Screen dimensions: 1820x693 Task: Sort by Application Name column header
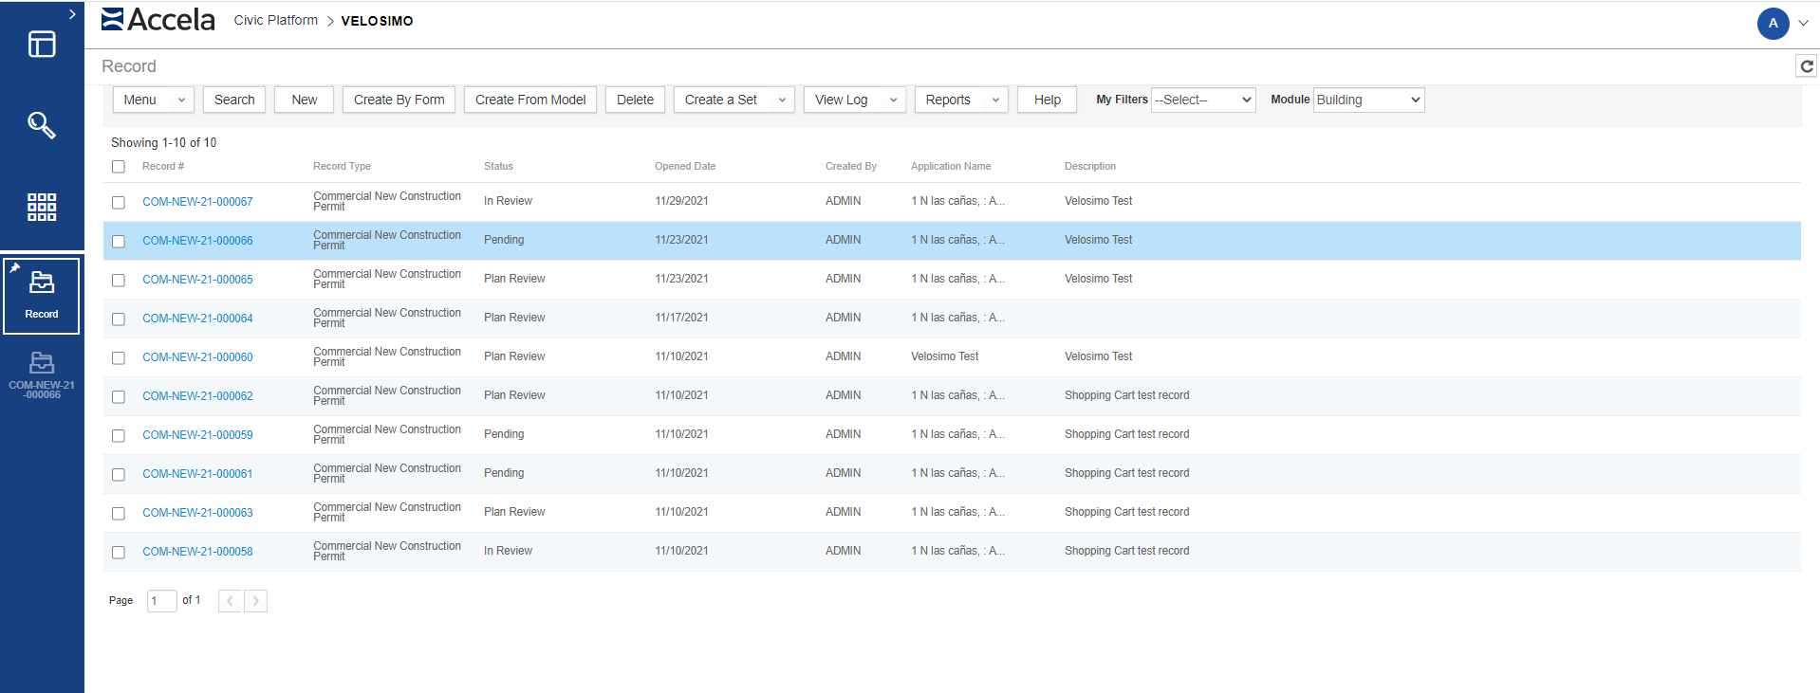tap(951, 166)
